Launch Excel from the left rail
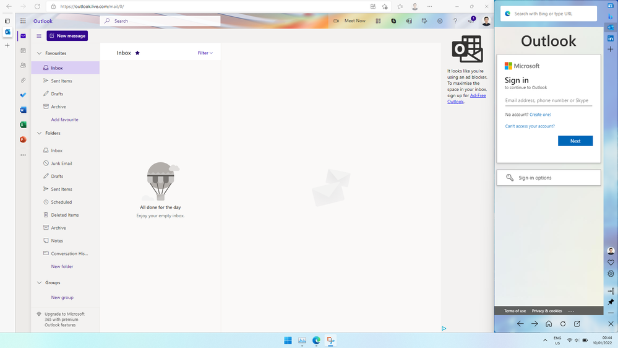This screenshot has height=348, width=618. point(24,124)
